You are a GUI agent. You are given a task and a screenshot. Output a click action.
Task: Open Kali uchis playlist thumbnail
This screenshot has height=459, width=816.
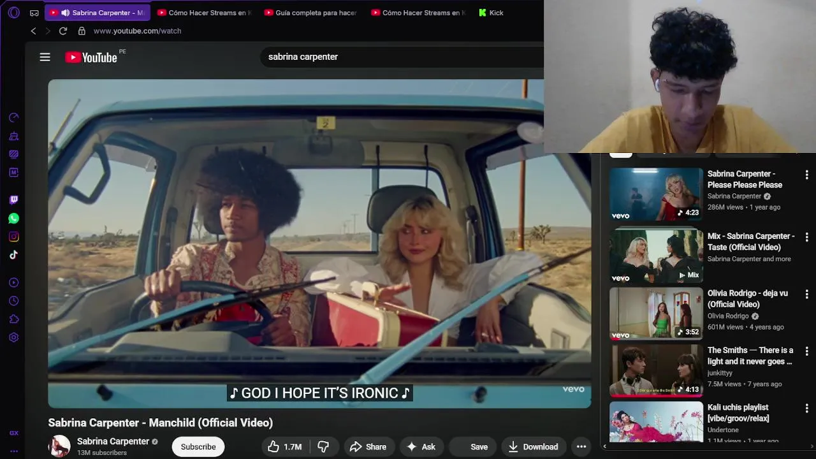(656, 421)
